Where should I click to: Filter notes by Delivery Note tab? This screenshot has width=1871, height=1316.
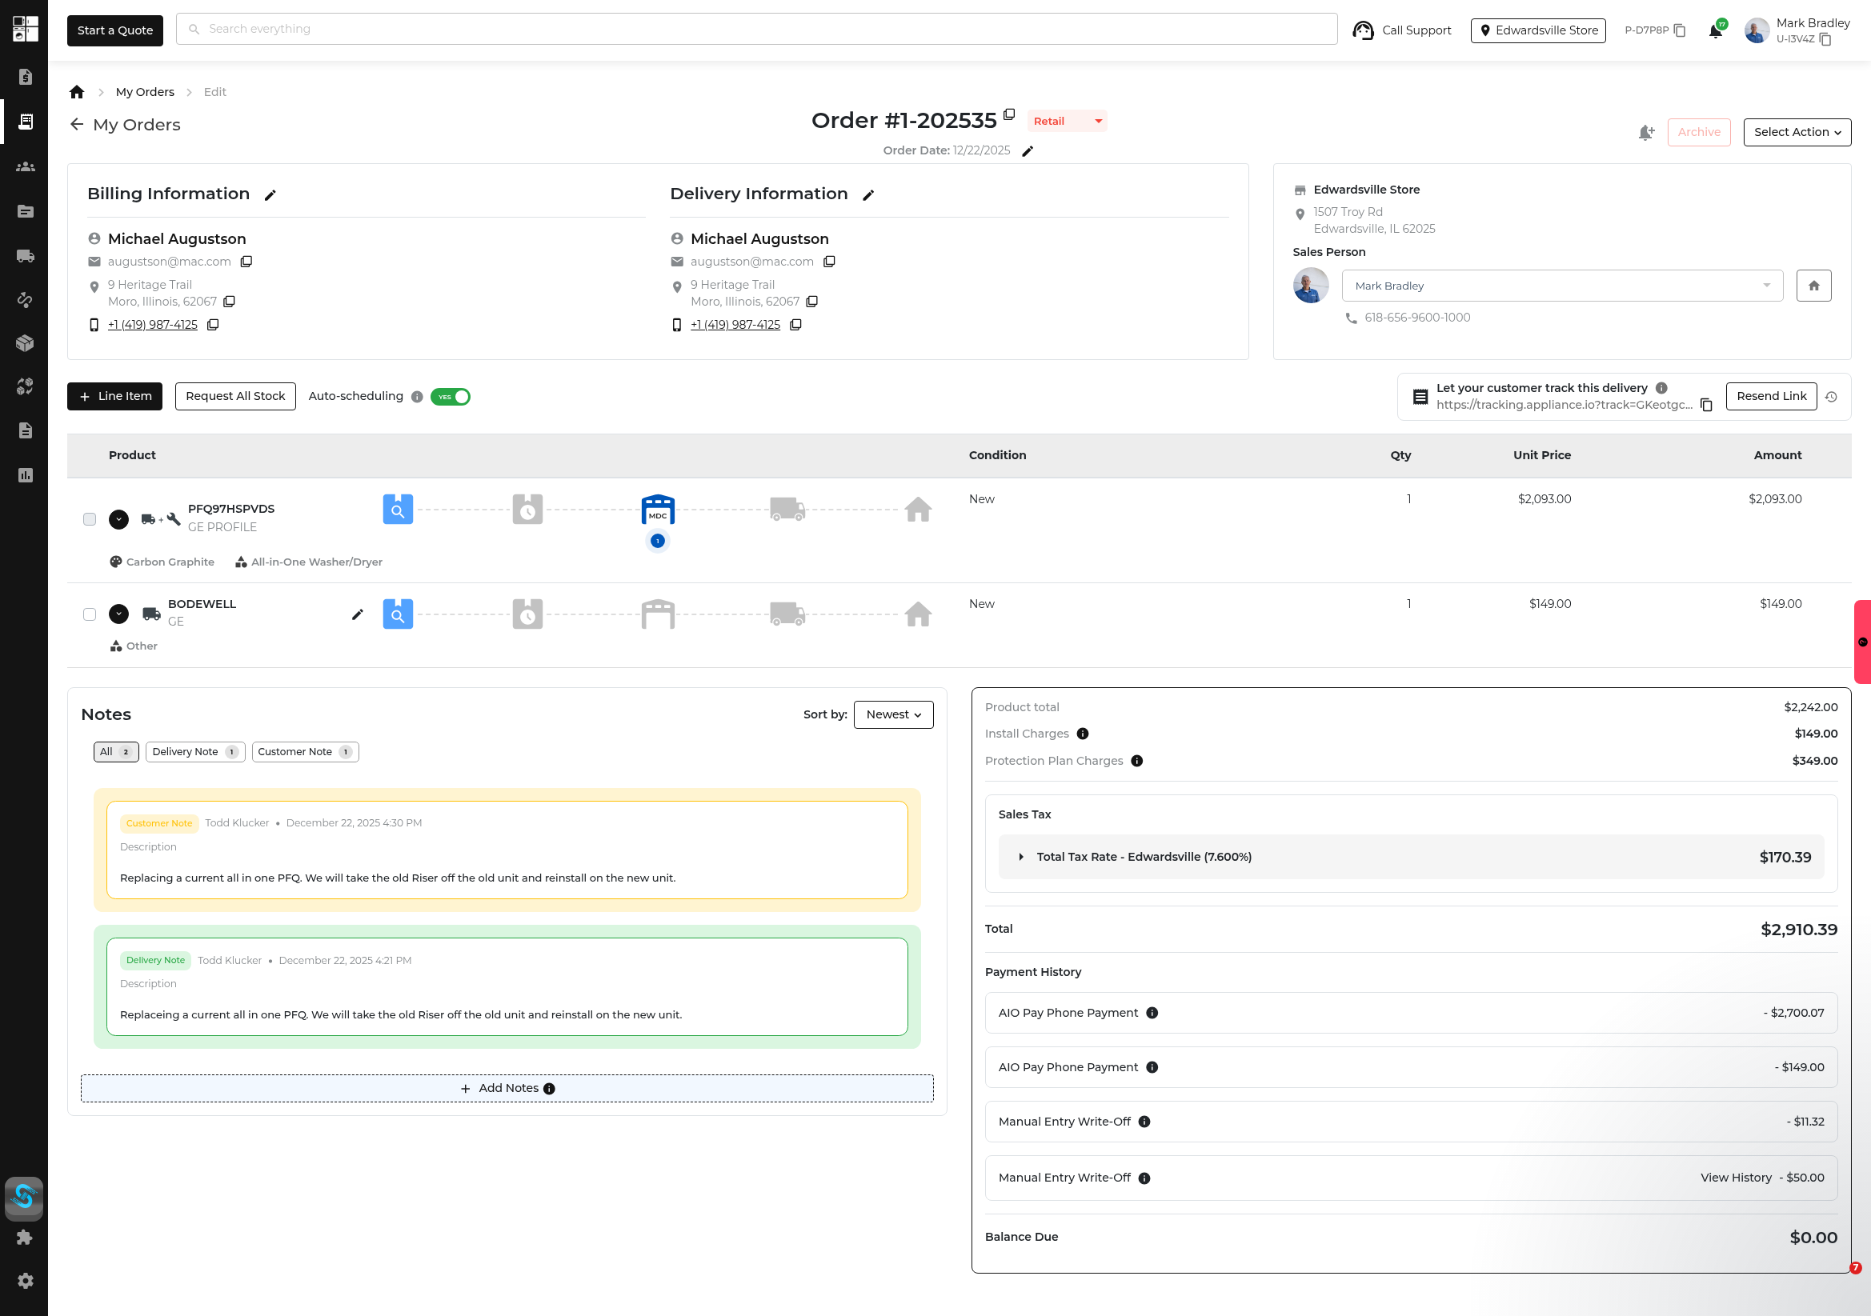(x=194, y=751)
